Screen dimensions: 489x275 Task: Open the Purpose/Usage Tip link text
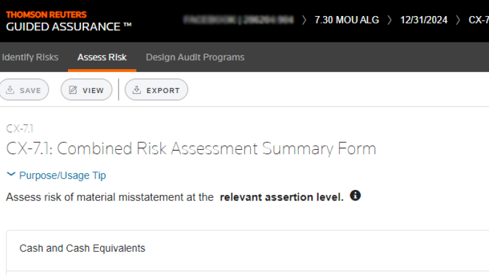point(62,176)
